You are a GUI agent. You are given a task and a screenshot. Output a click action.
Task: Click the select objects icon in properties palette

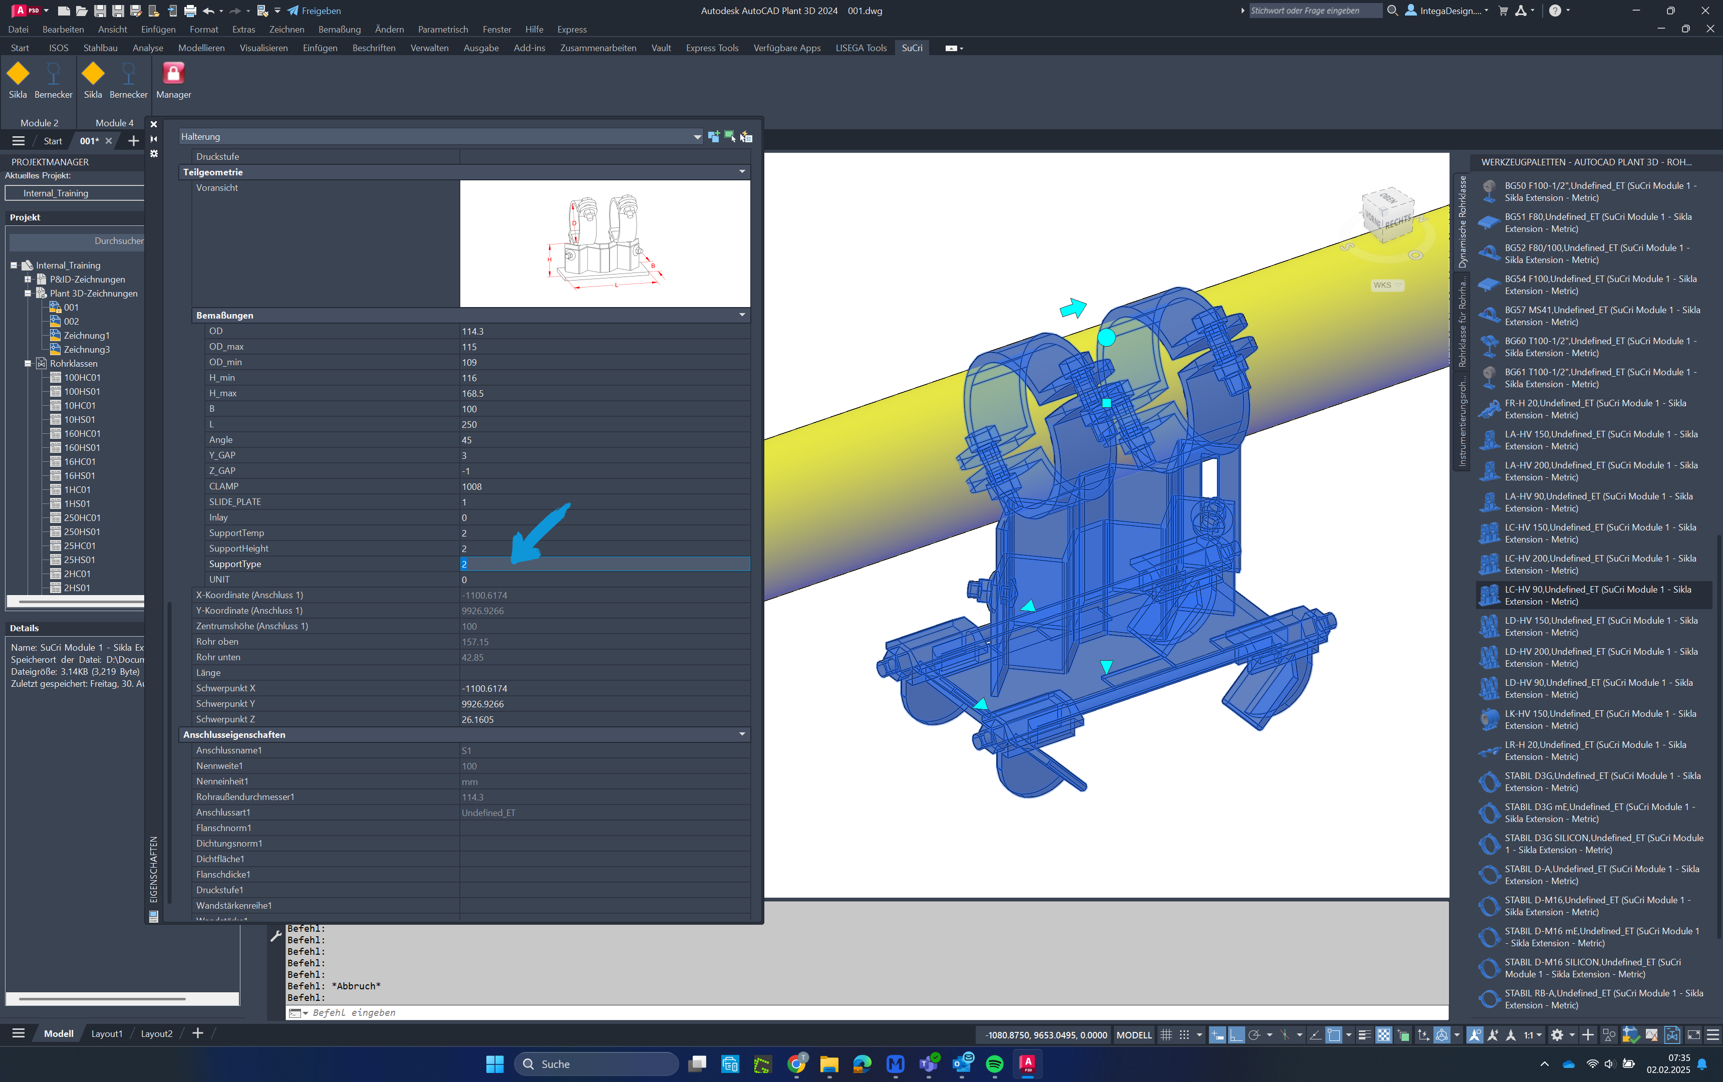[730, 137]
